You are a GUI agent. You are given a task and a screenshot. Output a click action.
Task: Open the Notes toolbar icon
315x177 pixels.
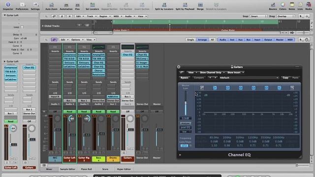click(292, 6)
